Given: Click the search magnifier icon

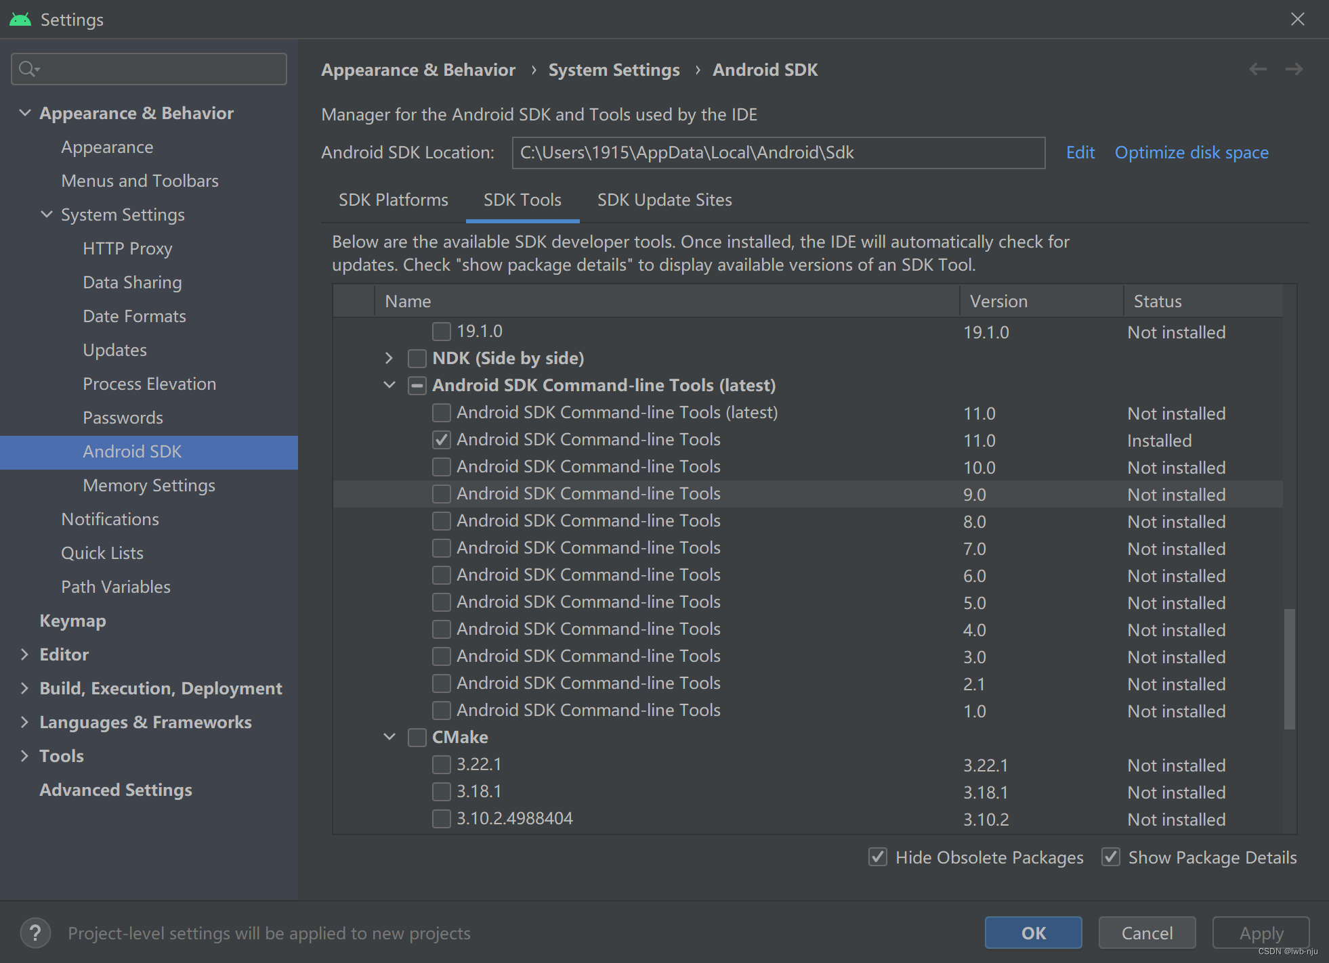Looking at the screenshot, I should tap(28, 69).
